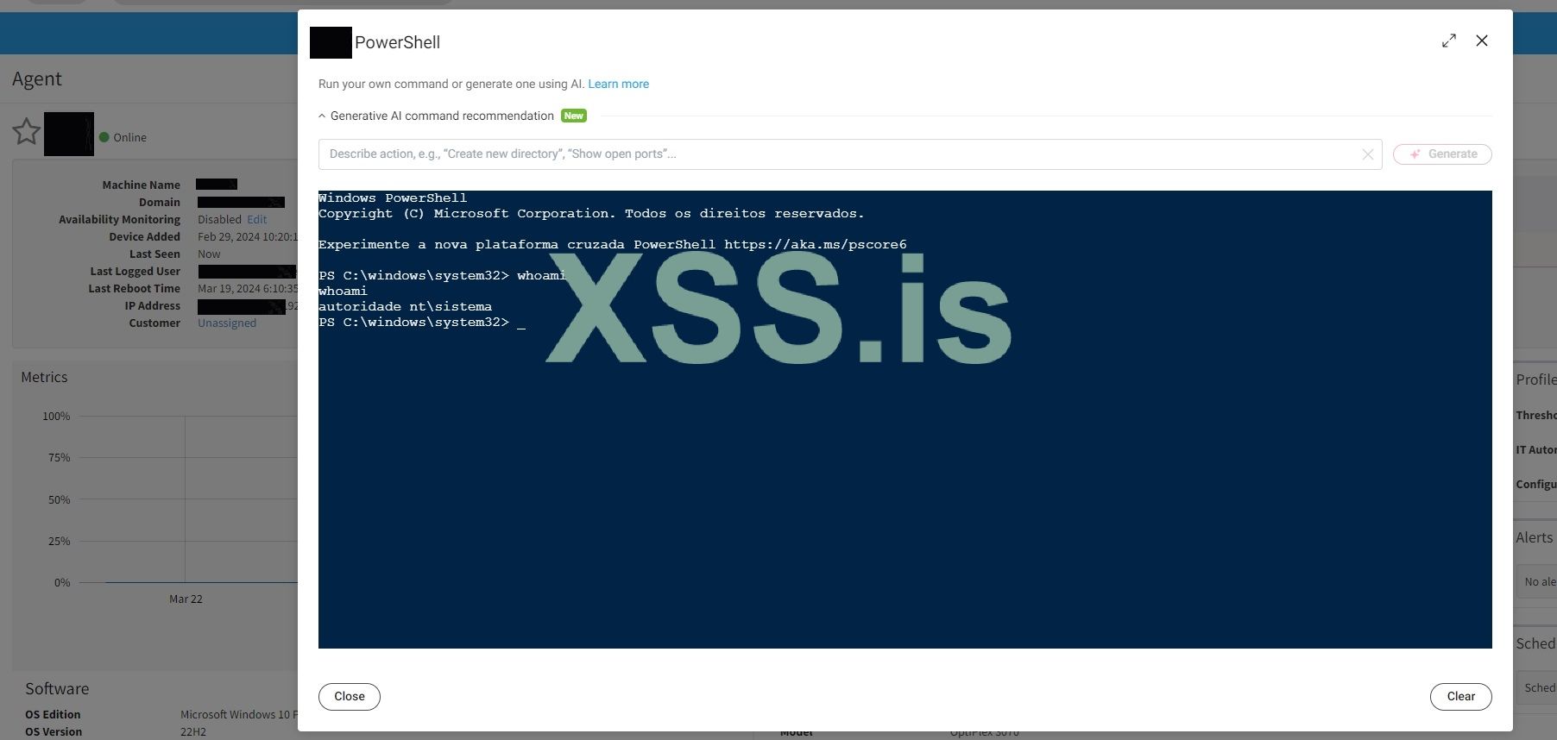Edit Availability Monitoring setting
1557x740 pixels.
257,220
